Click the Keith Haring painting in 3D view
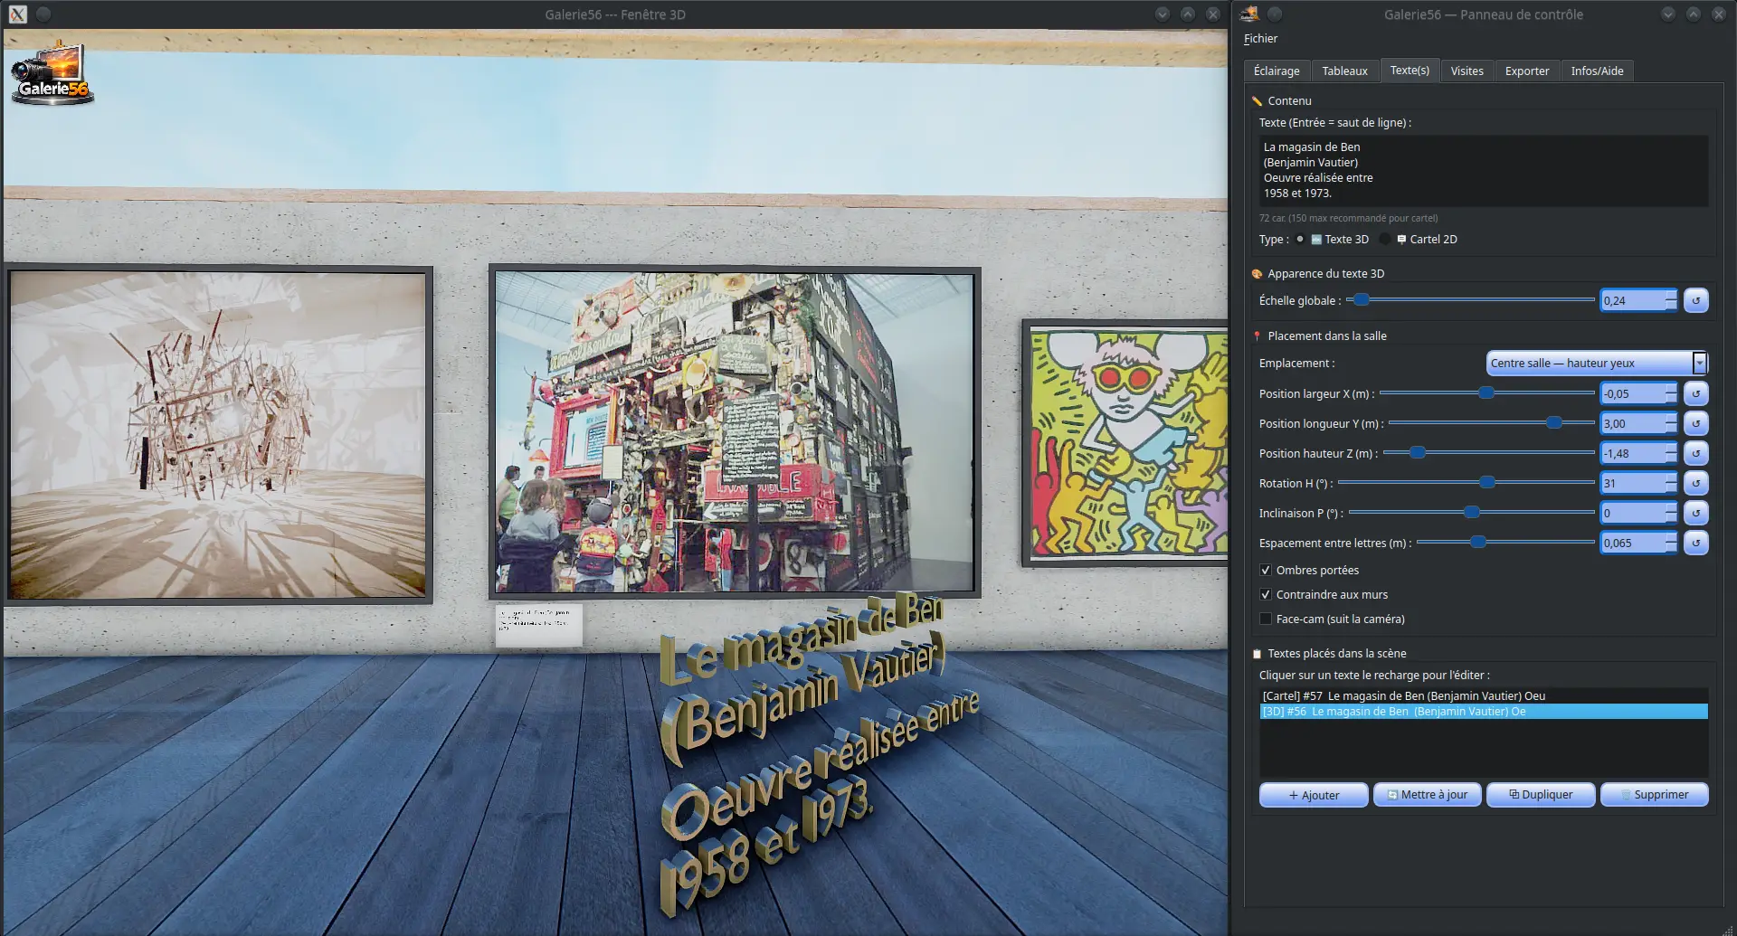 click(1126, 442)
